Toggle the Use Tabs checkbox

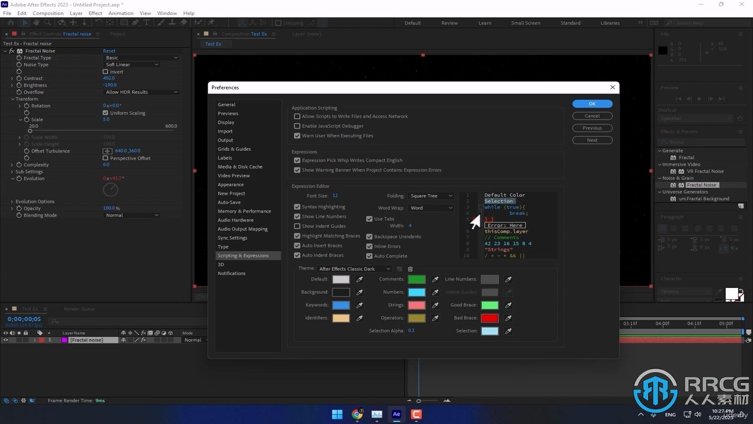click(369, 219)
